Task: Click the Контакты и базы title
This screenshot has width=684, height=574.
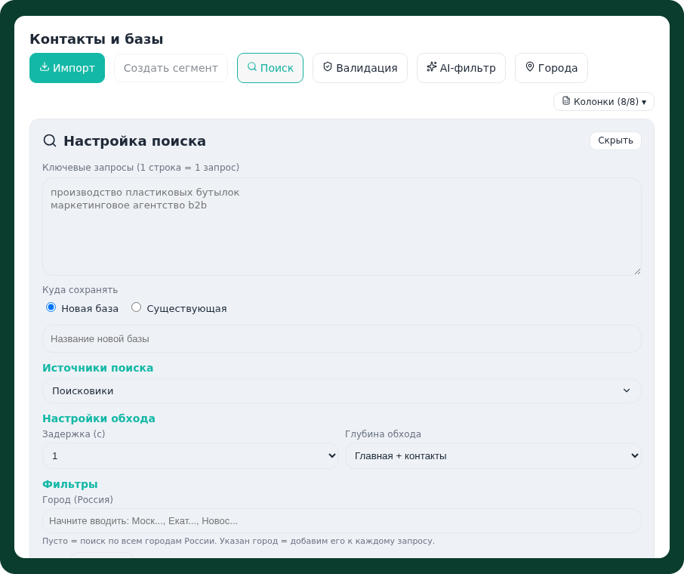Action: (x=97, y=39)
